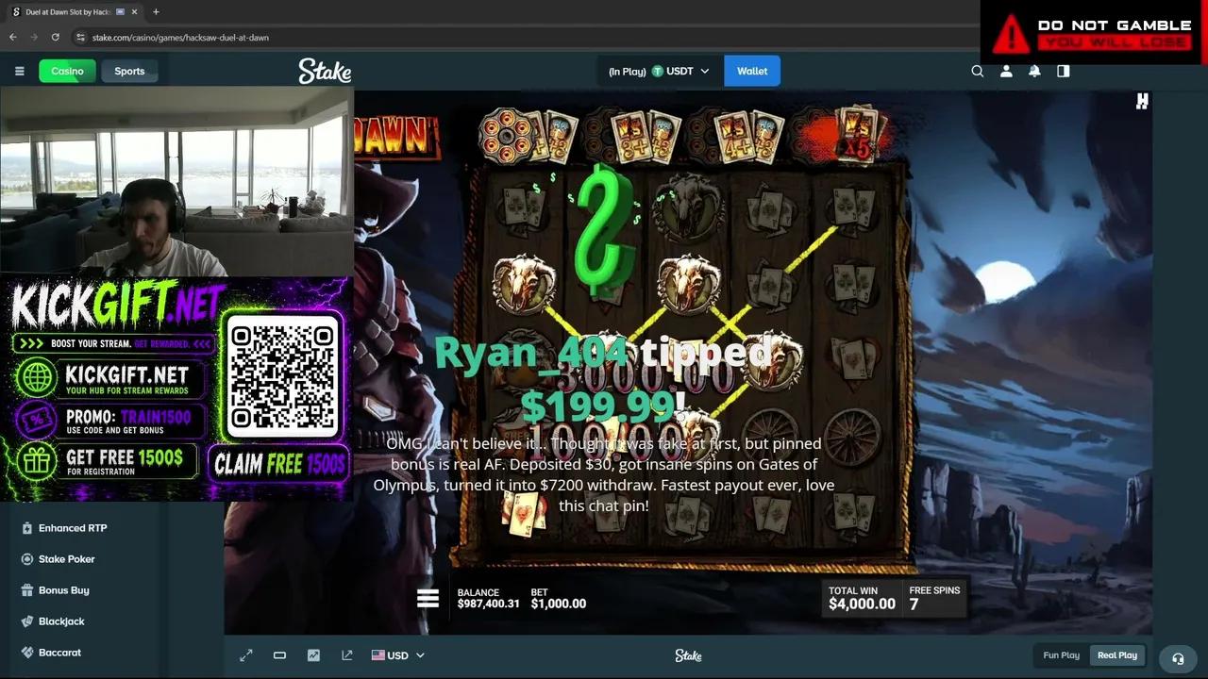Open live stats chart icon
The width and height of the screenshot is (1208, 679).
pyautogui.click(x=313, y=655)
